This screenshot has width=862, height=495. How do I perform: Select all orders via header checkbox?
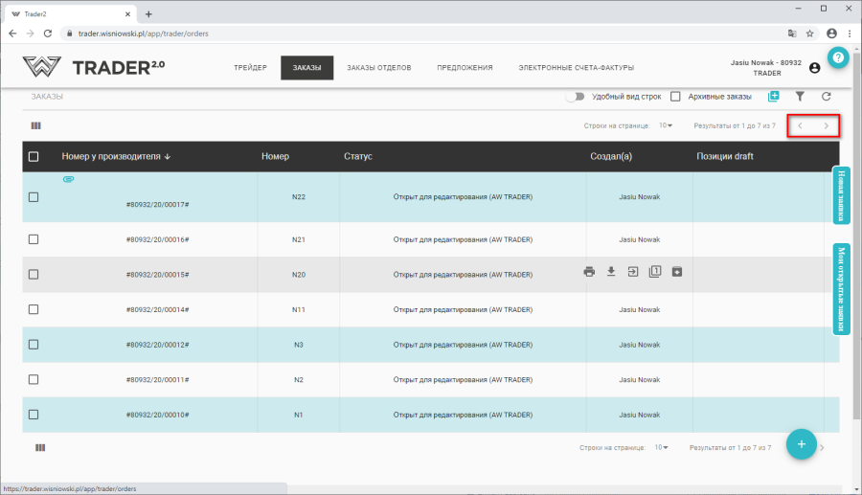tap(34, 156)
